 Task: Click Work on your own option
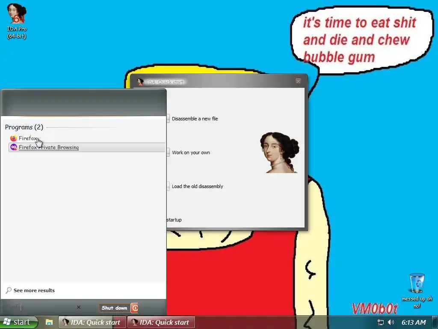coord(191,153)
